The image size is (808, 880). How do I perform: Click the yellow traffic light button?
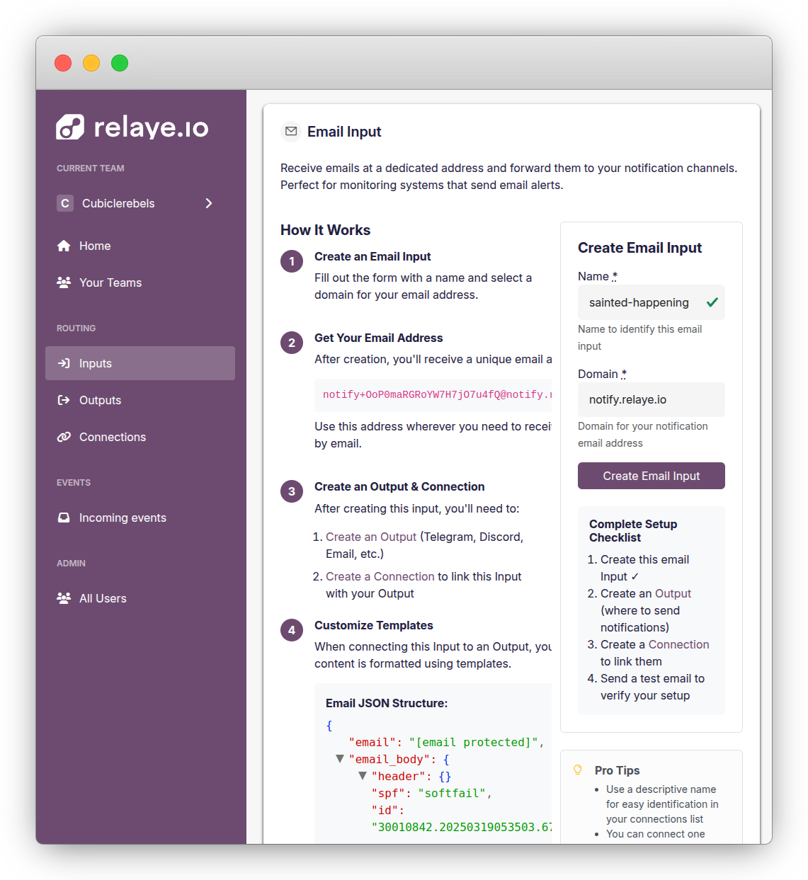[91, 63]
